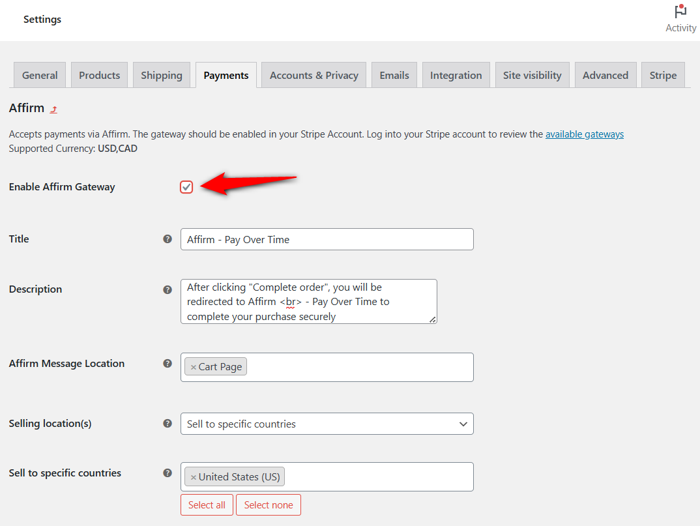This screenshot has height=526, width=700.
Task: Toggle the Enable Affirm Gateway checkbox
Action: coord(186,187)
